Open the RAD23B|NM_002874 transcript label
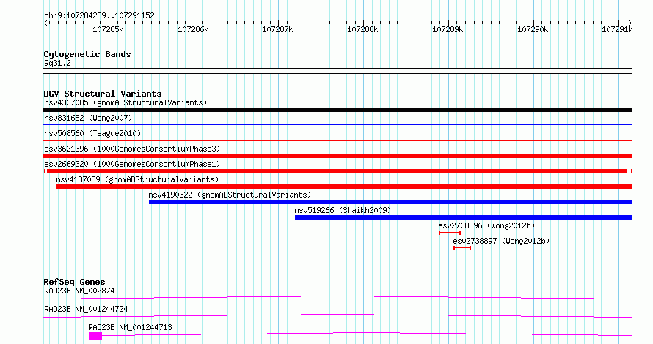Image resolution: width=653 pixels, height=344 pixels. click(79, 291)
